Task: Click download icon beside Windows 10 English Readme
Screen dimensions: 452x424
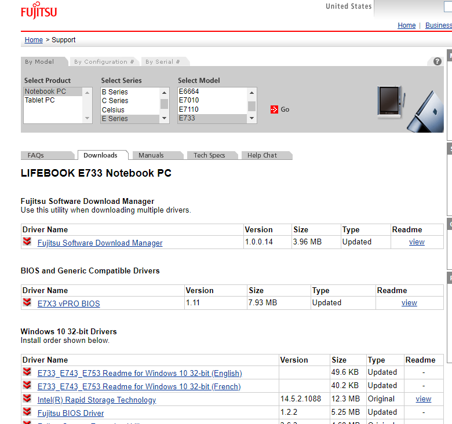Action: 27,372
